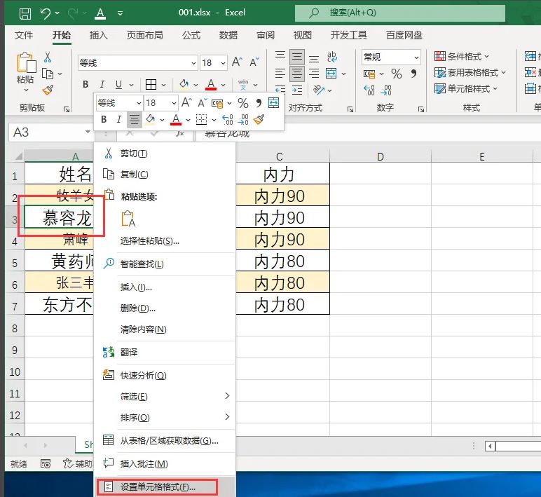Click the scissors Cut icon in the ribbon clipboard group
Screen dimensions: 541x497
click(48, 57)
